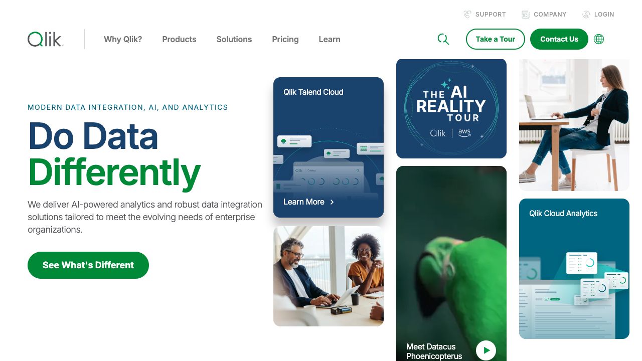Open the AI Reality Tour tile
Screen dimensions: 642x361
point(451,109)
